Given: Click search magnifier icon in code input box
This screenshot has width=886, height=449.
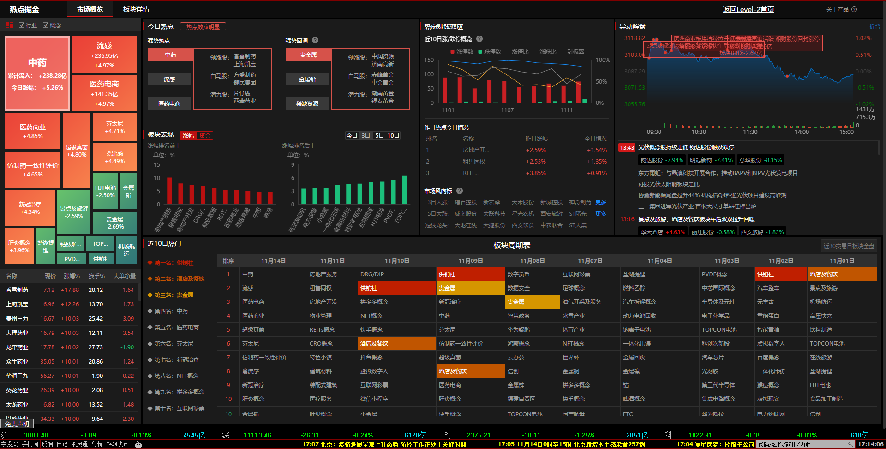Looking at the screenshot, I should tap(850, 444).
